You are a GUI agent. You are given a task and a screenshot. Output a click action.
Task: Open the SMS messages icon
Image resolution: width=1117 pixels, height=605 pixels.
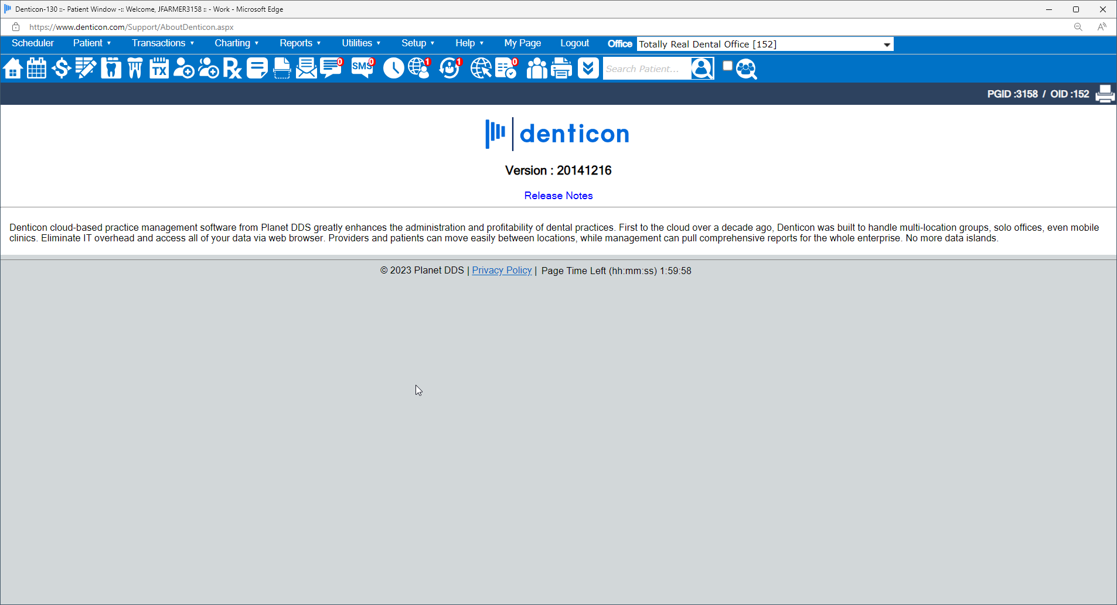coord(363,68)
